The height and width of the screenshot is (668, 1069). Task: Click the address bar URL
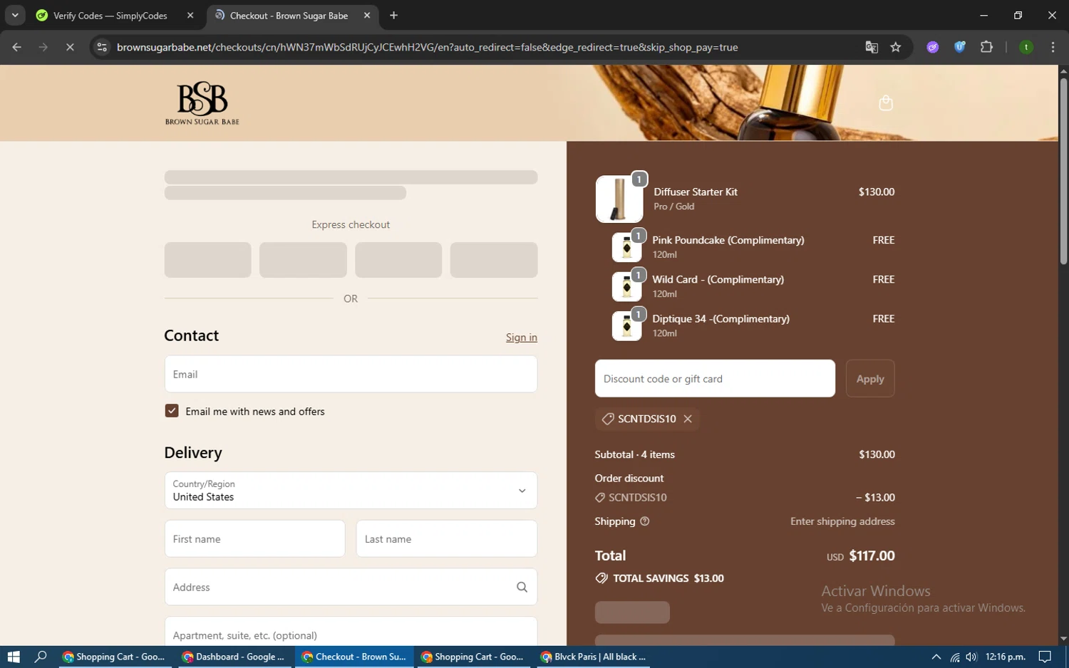tap(428, 47)
